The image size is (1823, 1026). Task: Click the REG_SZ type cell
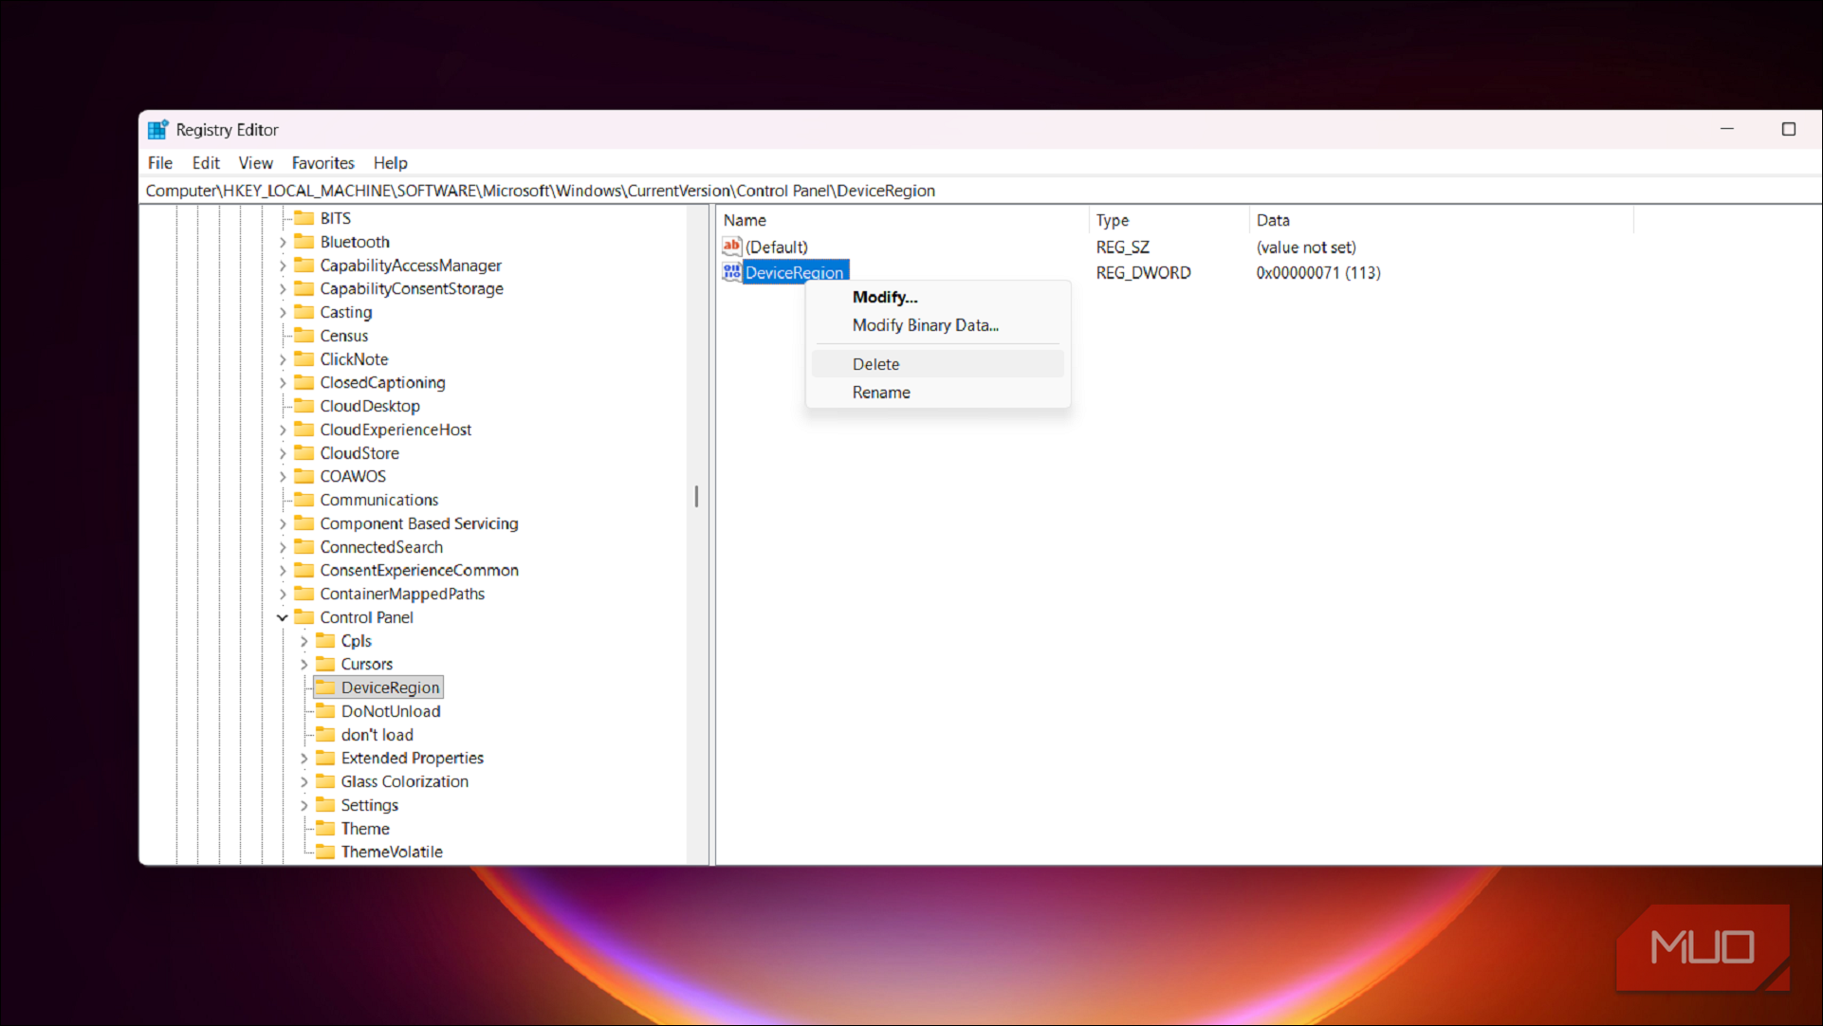(x=1123, y=247)
